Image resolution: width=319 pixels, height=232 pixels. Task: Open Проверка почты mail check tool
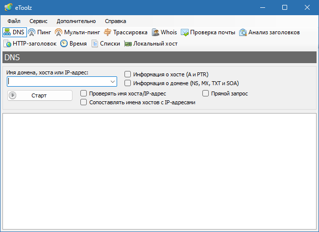pos(208,32)
